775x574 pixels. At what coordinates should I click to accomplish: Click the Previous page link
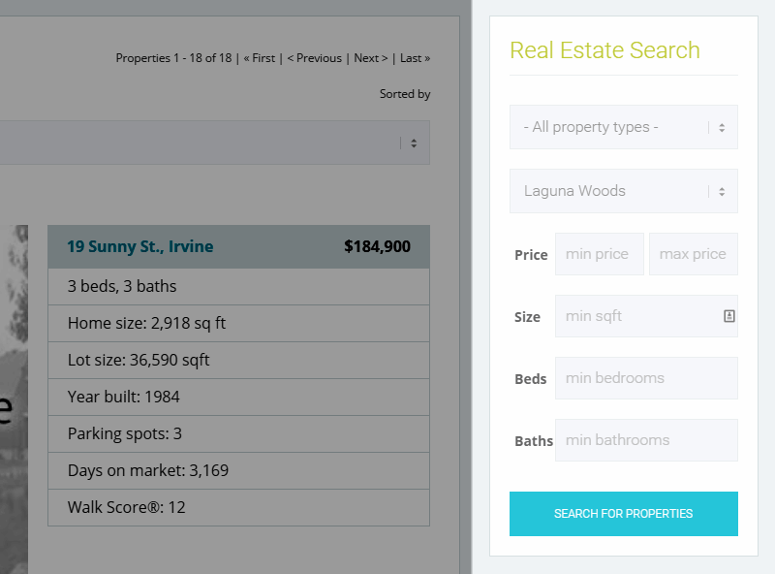(x=315, y=58)
